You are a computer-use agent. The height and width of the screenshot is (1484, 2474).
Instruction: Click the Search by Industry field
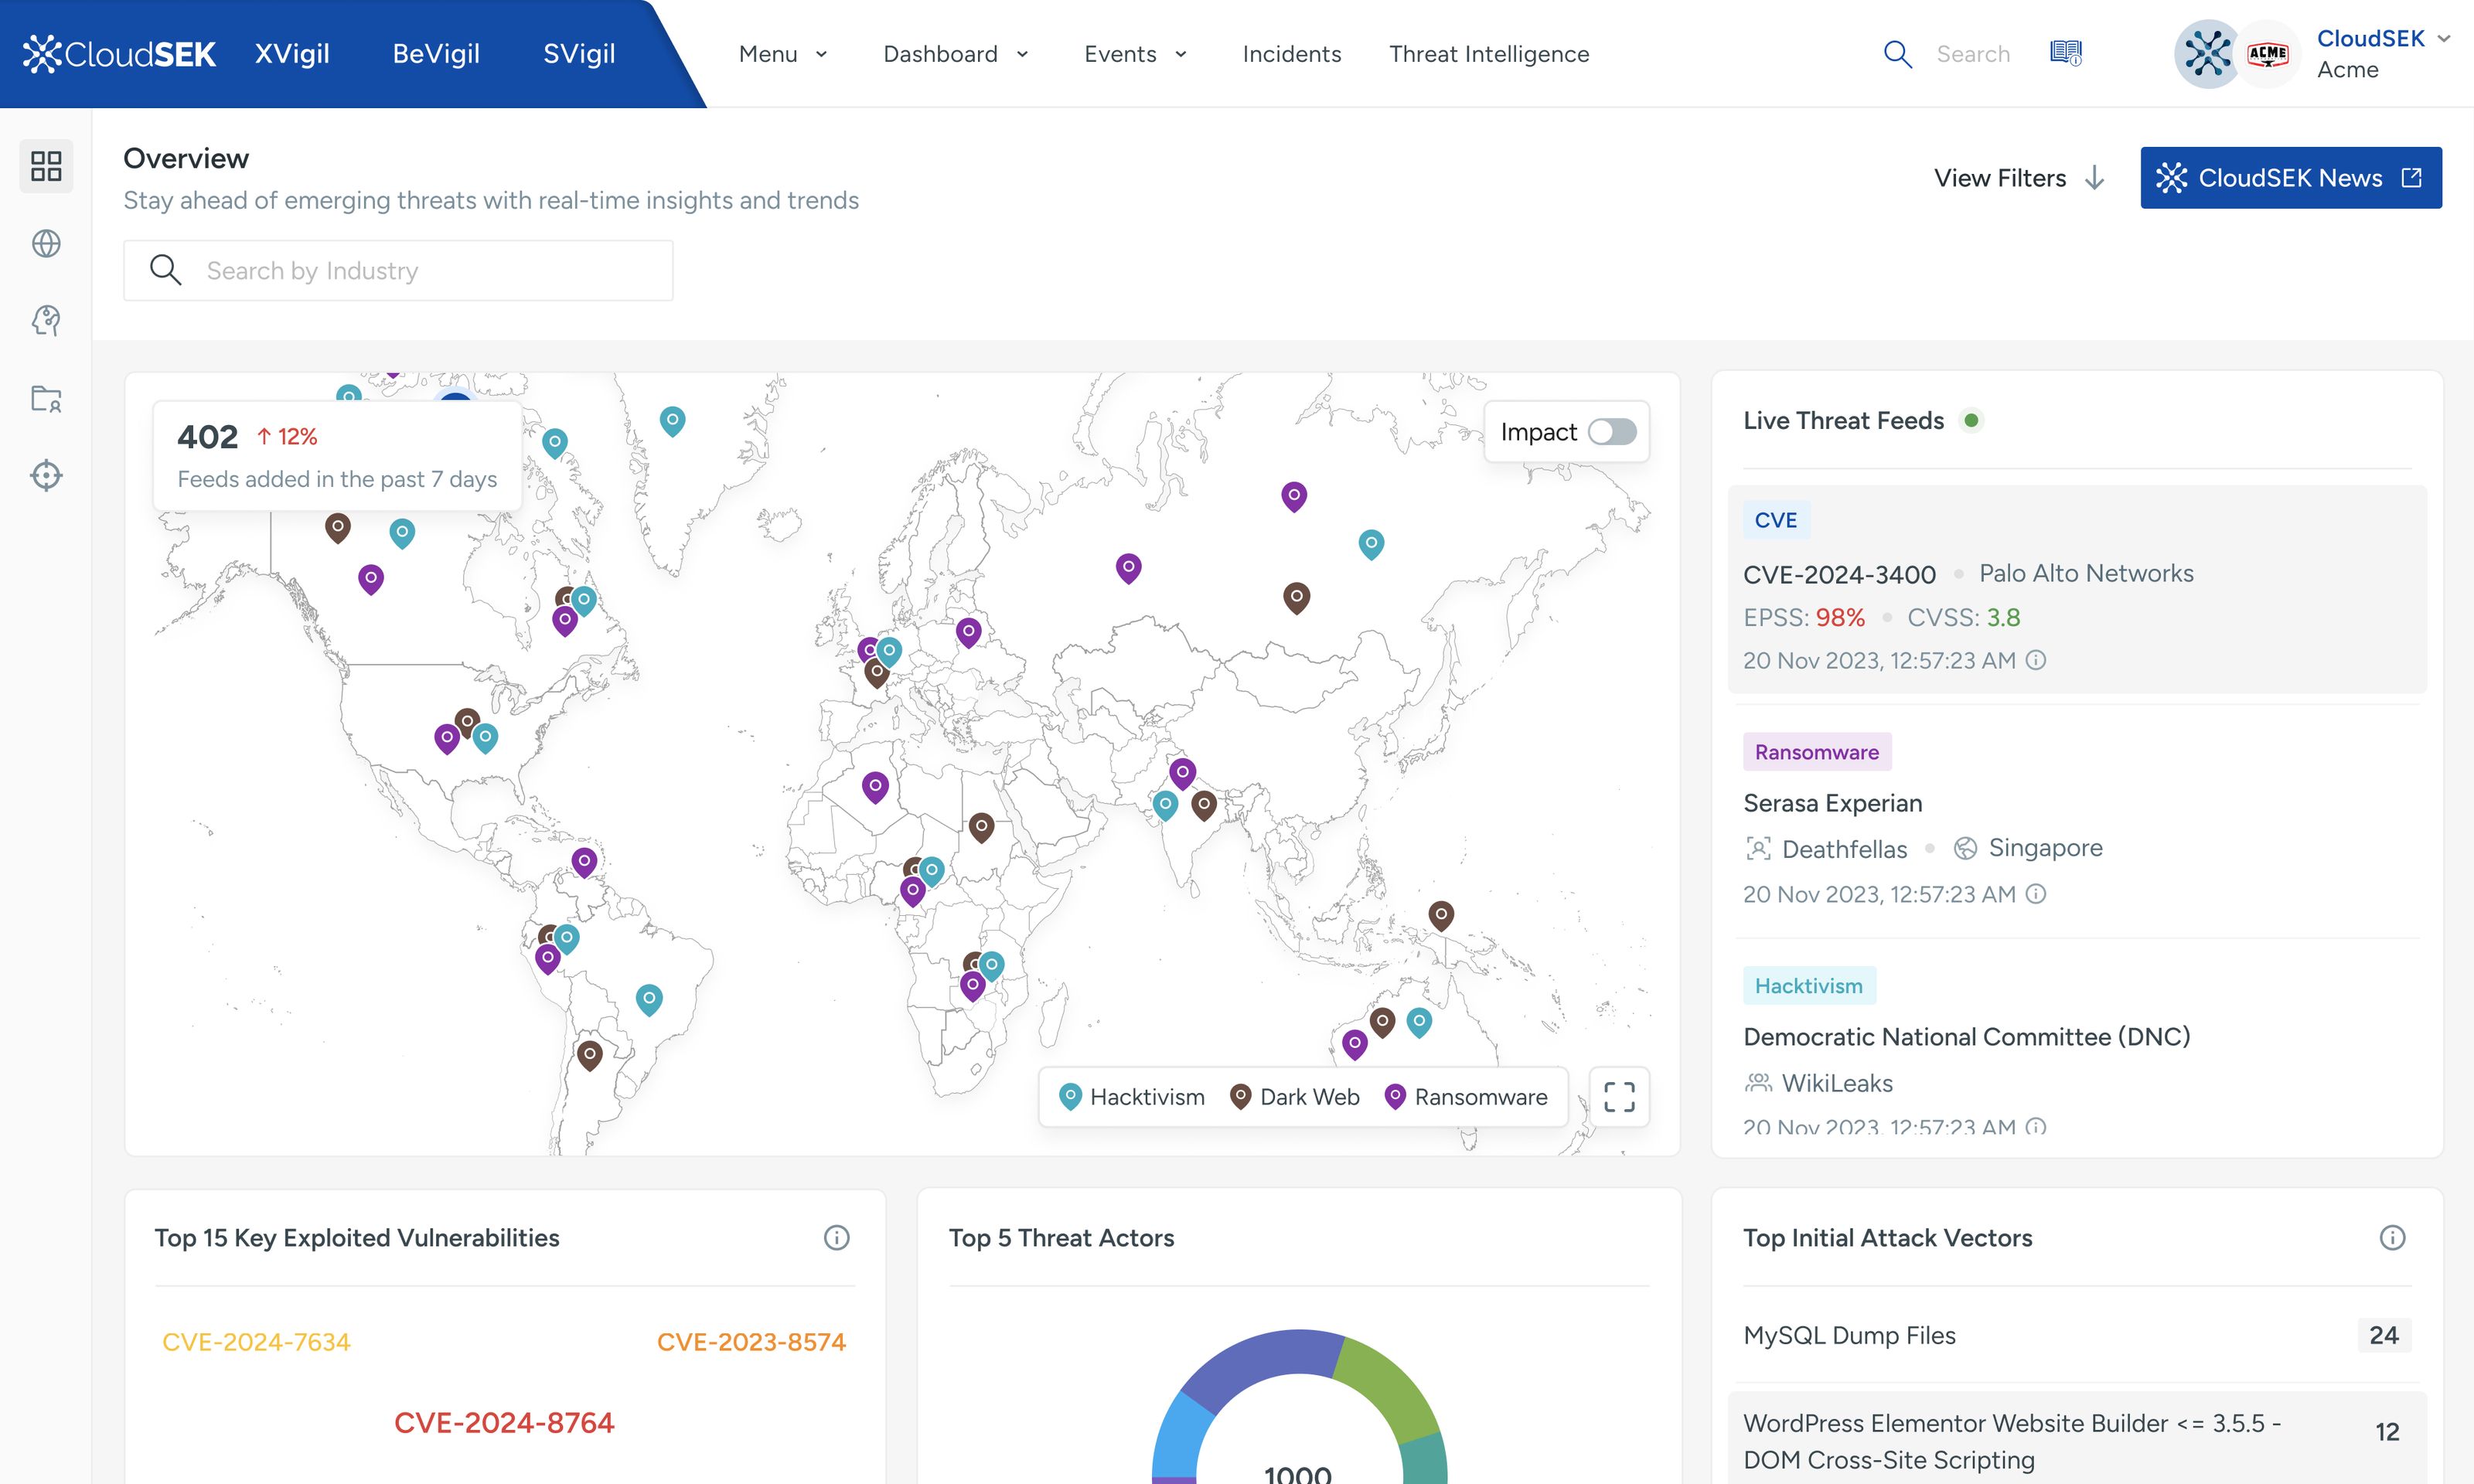[x=397, y=269]
